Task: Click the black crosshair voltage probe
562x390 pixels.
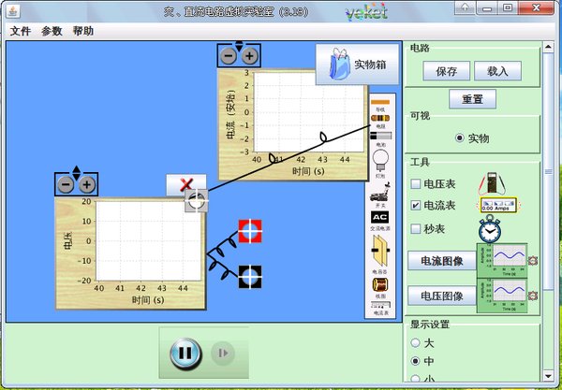Action: point(250,277)
